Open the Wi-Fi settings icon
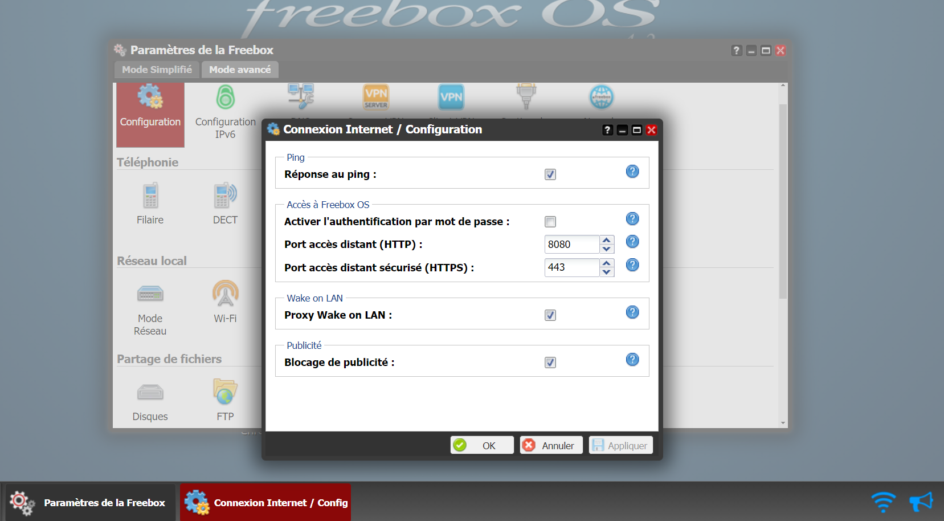This screenshot has width=944, height=521. tap(225, 301)
